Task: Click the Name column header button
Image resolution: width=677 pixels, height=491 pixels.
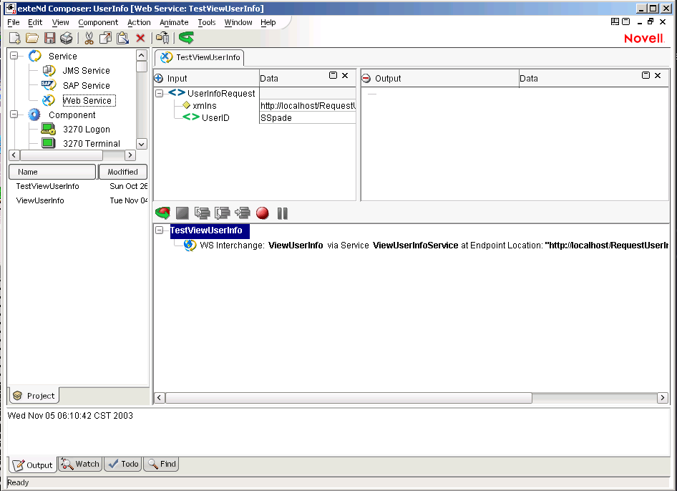Action: point(52,172)
